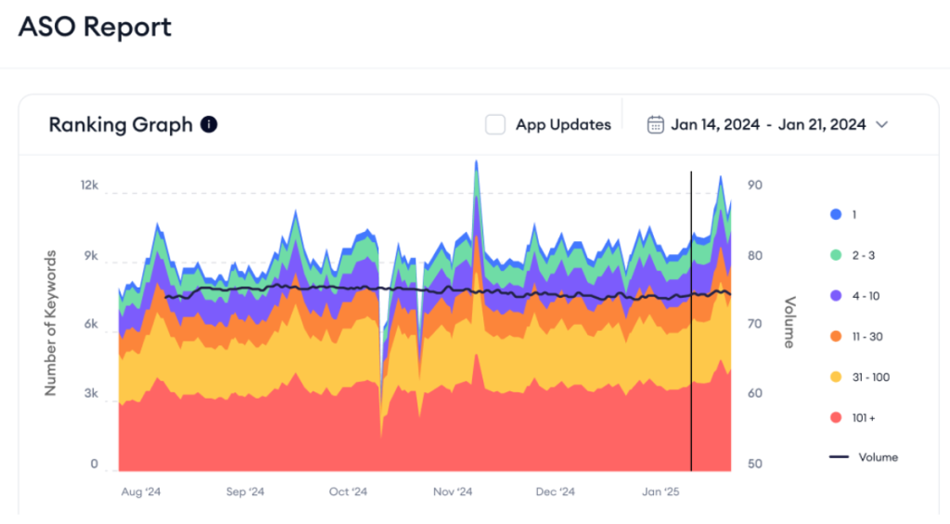
Task: Click the Ranking Graph info icon
Action: tap(209, 124)
